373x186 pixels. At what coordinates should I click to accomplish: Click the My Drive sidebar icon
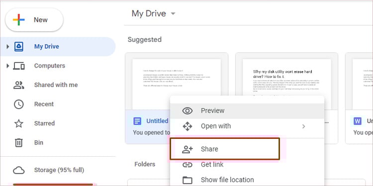(19, 47)
